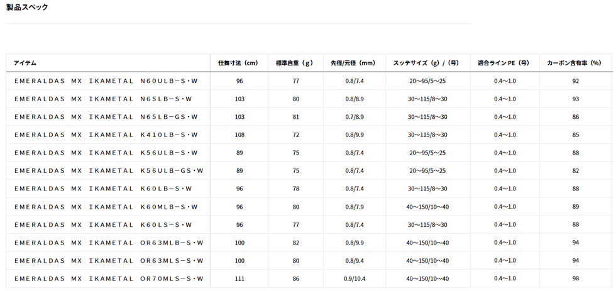Click the 標準自重（g） column header
This screenshot has width=616, height=291.
pyautogui.click(x=295, y=63)
